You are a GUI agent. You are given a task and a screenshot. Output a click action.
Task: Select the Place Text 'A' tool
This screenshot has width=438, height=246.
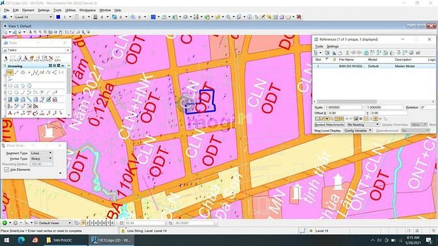click(x=10, y=113)
